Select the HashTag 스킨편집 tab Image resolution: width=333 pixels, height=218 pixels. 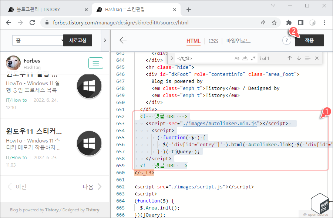click(136, 10)
